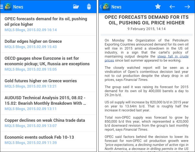Tap the trash can delete icon

tap(89, 7)
